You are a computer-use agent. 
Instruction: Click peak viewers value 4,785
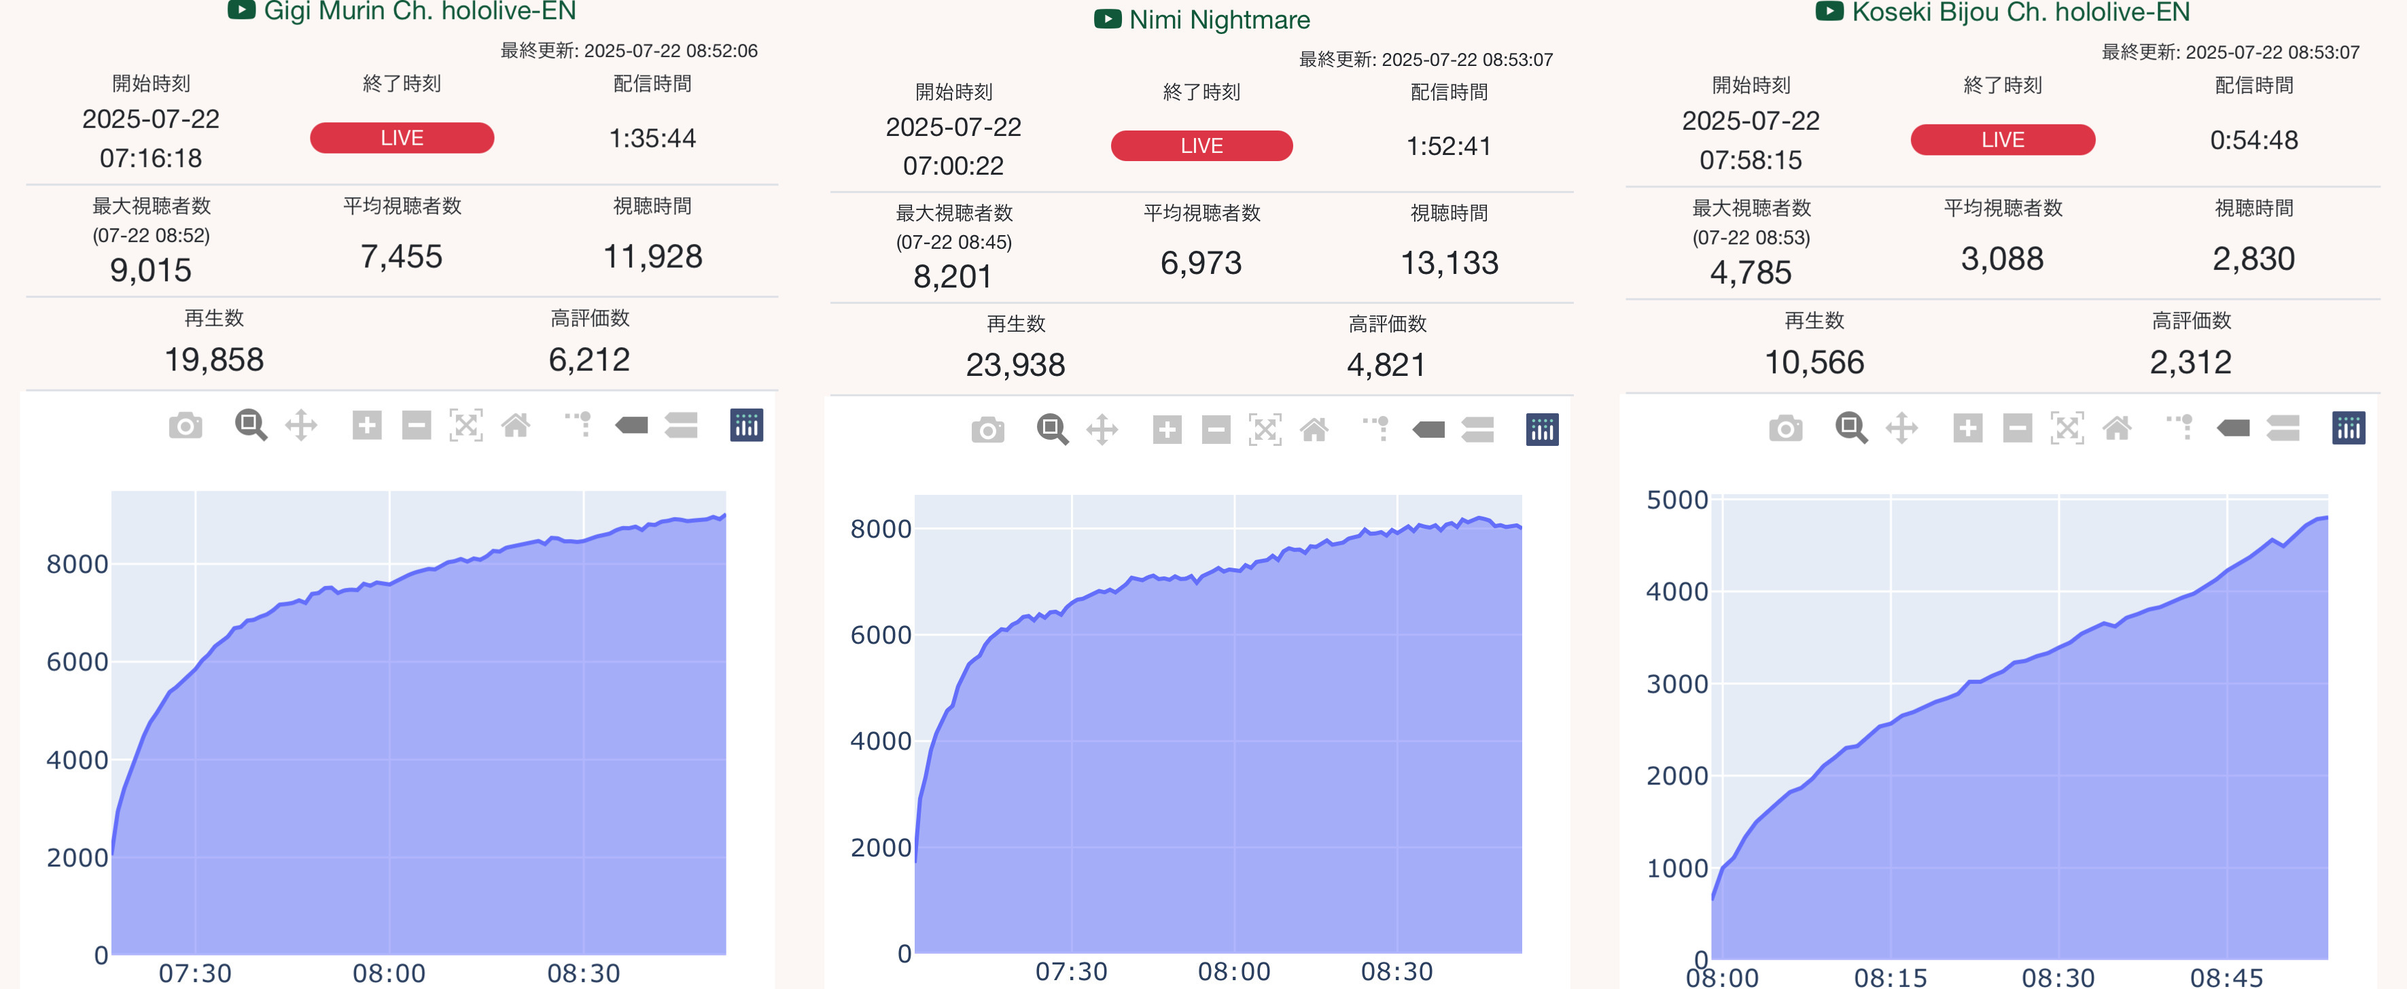click(1751, 272)
